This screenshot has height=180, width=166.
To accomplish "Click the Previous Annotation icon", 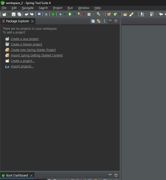I will 152,14.
